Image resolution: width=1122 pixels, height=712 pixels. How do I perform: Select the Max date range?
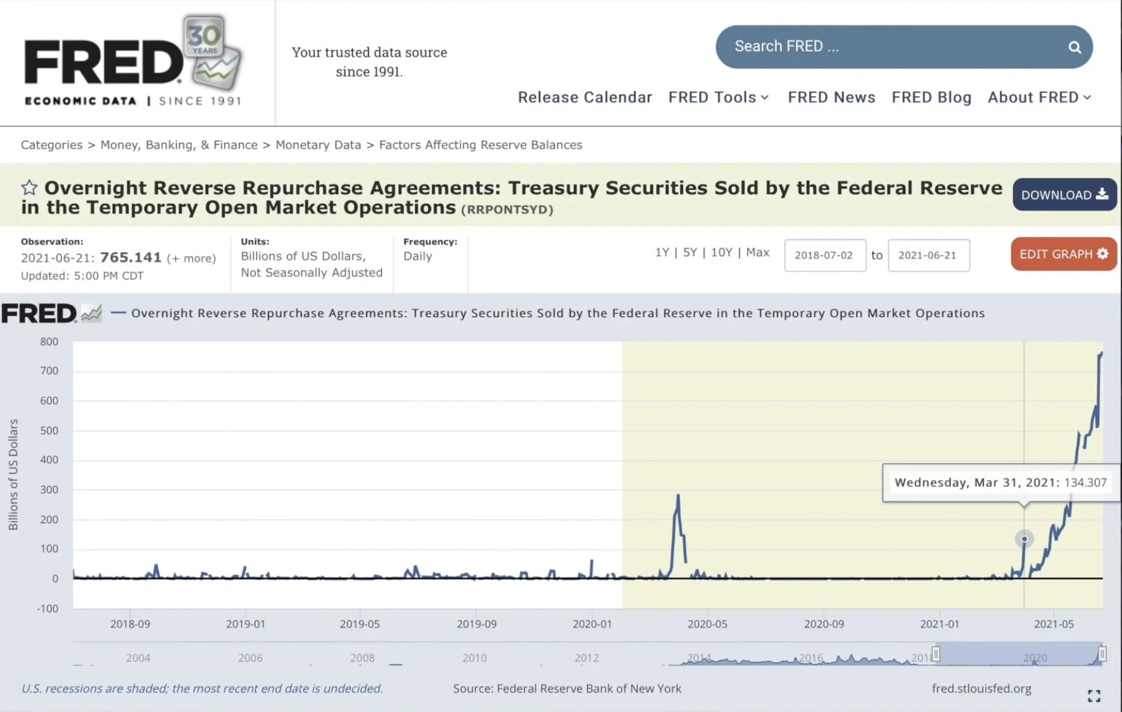(x=757, y=253)
